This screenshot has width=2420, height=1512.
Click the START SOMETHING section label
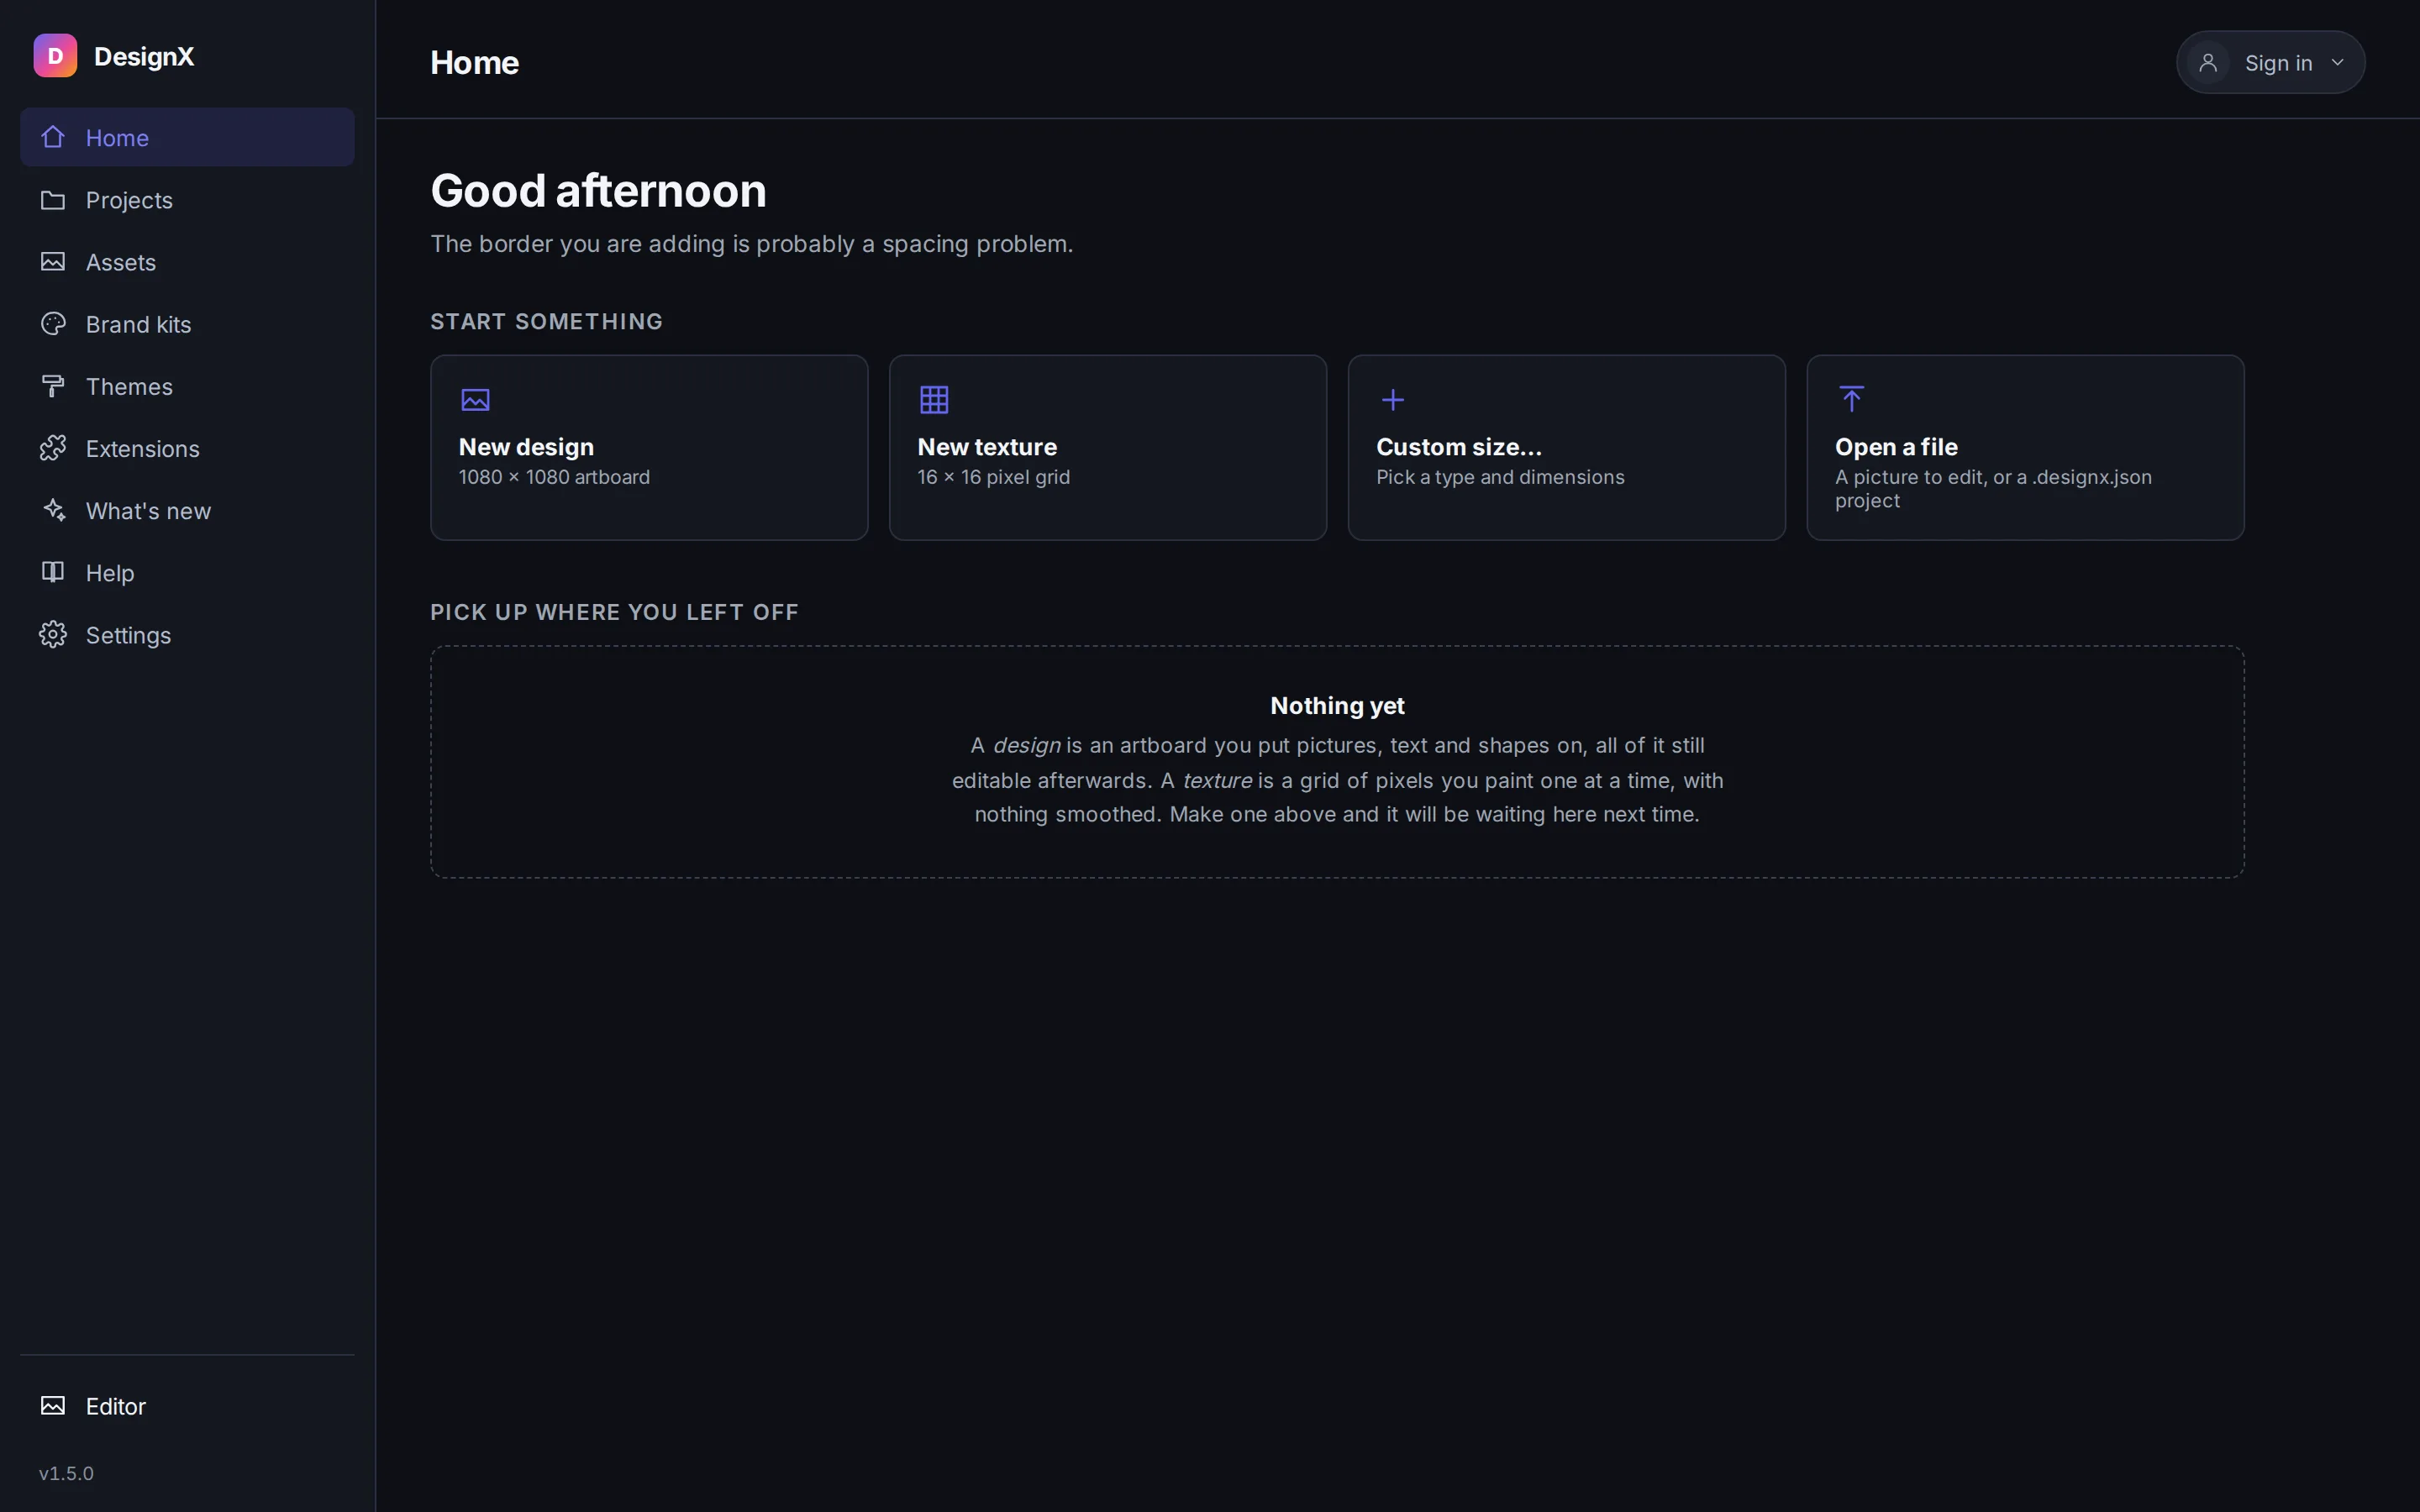[x=546, y=321]
